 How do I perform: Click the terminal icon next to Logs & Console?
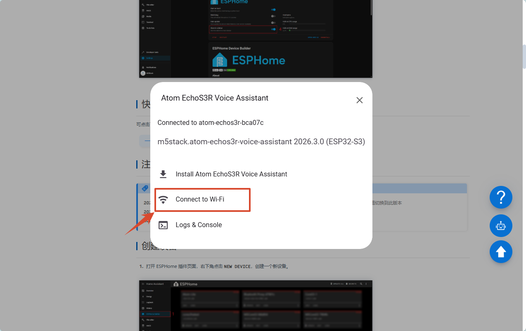(x=163, y=225)
